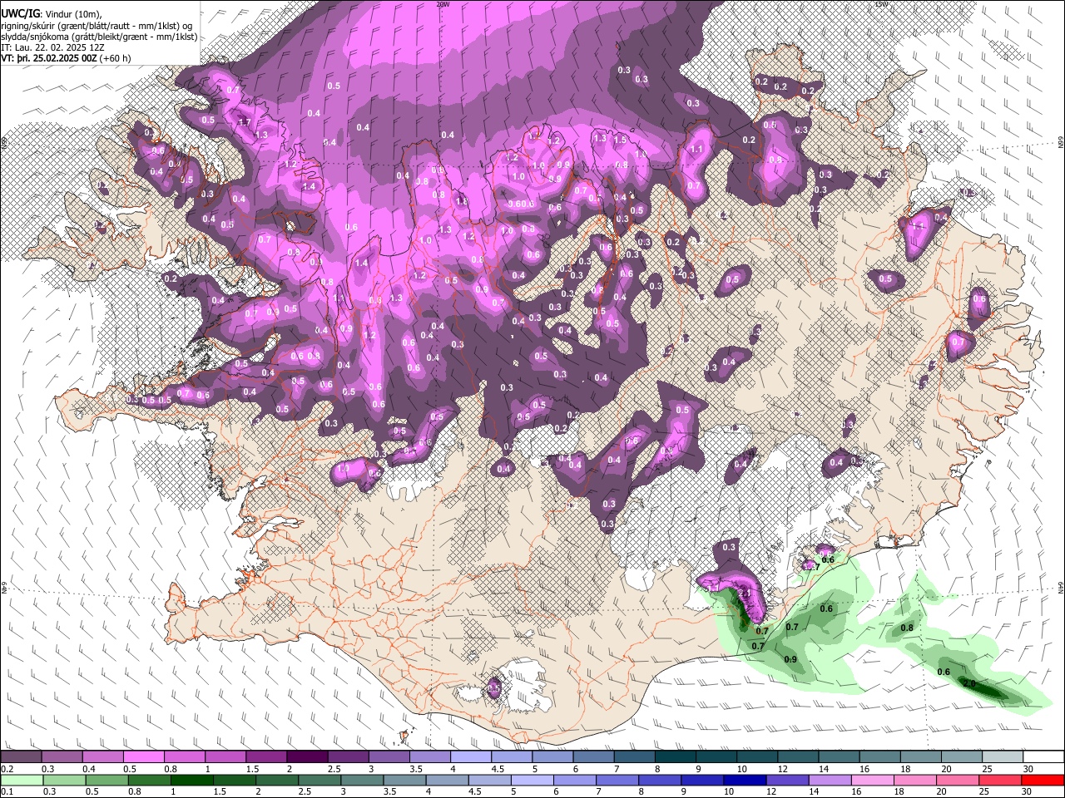1065x798 pixels.
Task: Click the 2.5 gray-green swatch in lower legend
Action: 319,780
